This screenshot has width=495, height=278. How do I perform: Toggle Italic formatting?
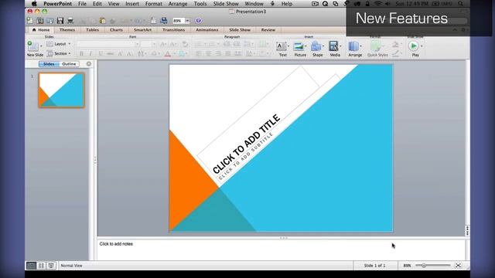90,53
